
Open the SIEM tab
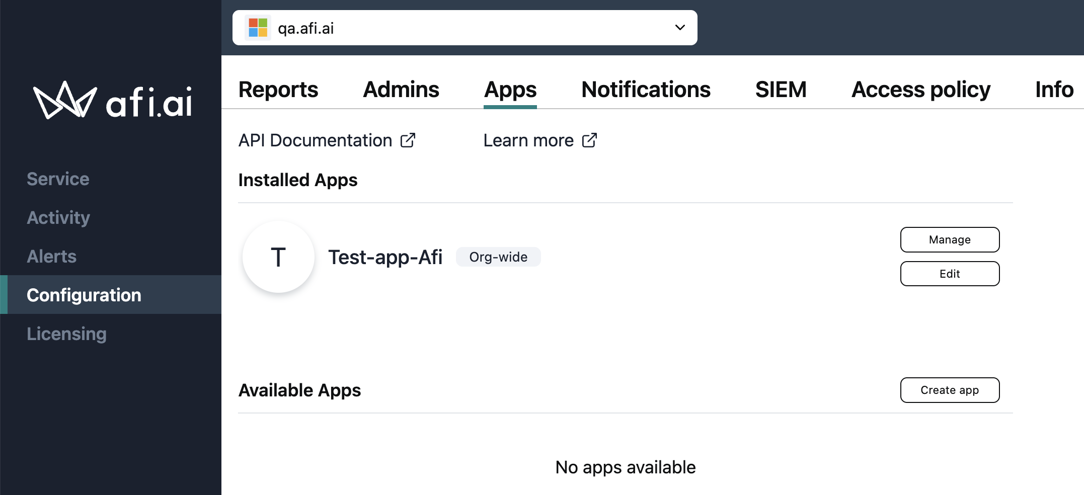(x=781, y=90)
